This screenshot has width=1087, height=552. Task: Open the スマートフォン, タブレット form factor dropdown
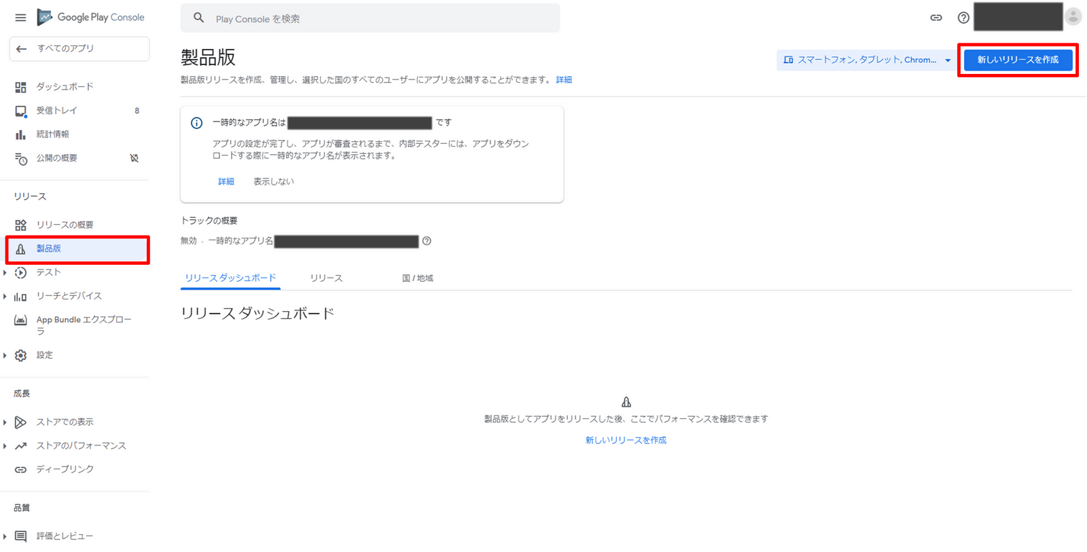tap(866, 60)
